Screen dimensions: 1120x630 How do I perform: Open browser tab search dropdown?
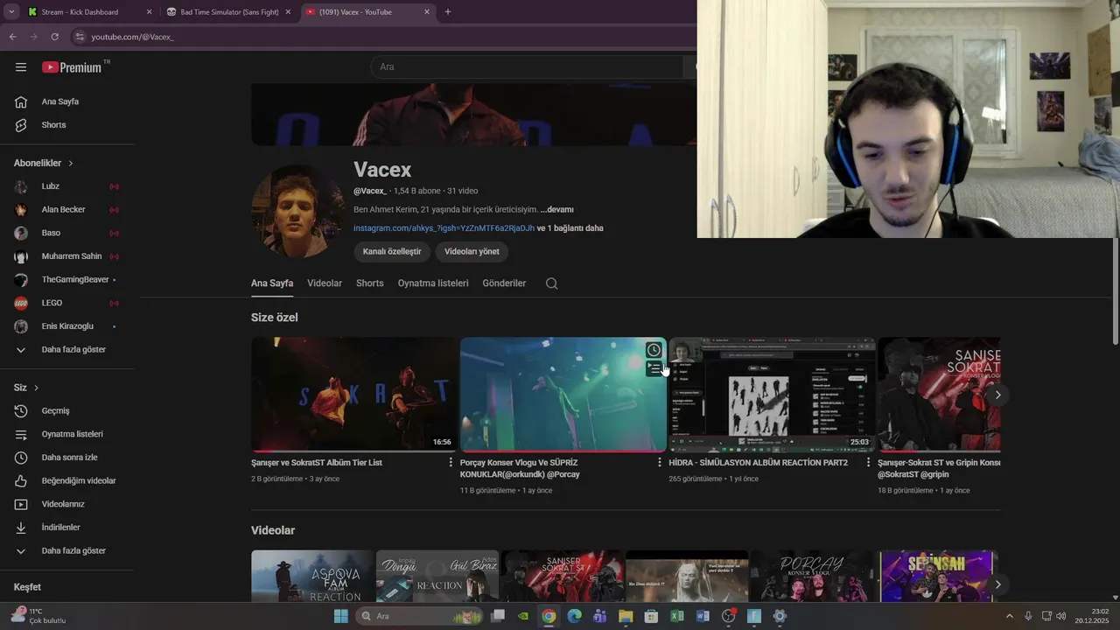click(x=11, y=12)
